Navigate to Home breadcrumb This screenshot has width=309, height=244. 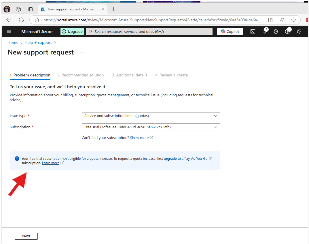tap(13, 43)
